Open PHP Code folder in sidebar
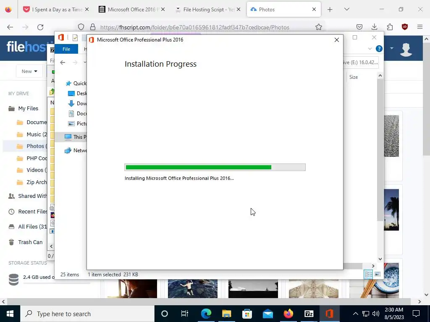This screenshot has height=322, width=430. 31,158
